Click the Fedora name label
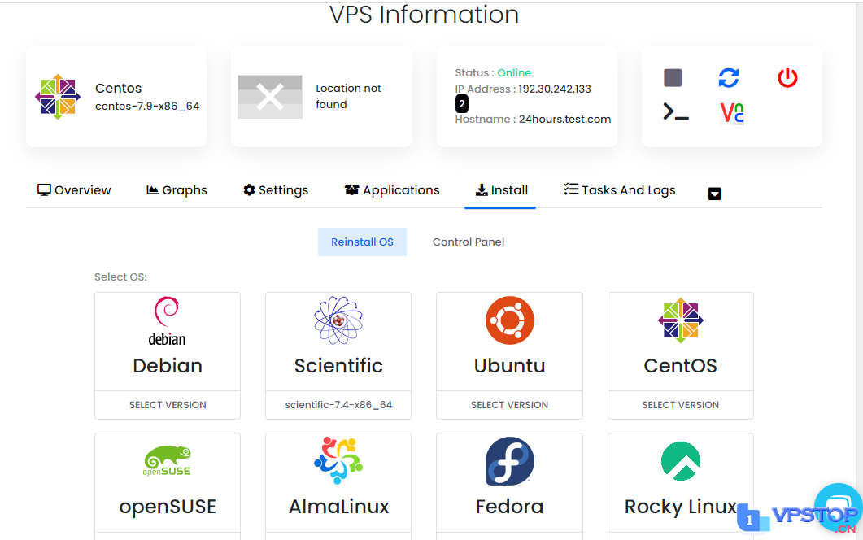This screenshot has height=540, width=863. tap(510, 507)
